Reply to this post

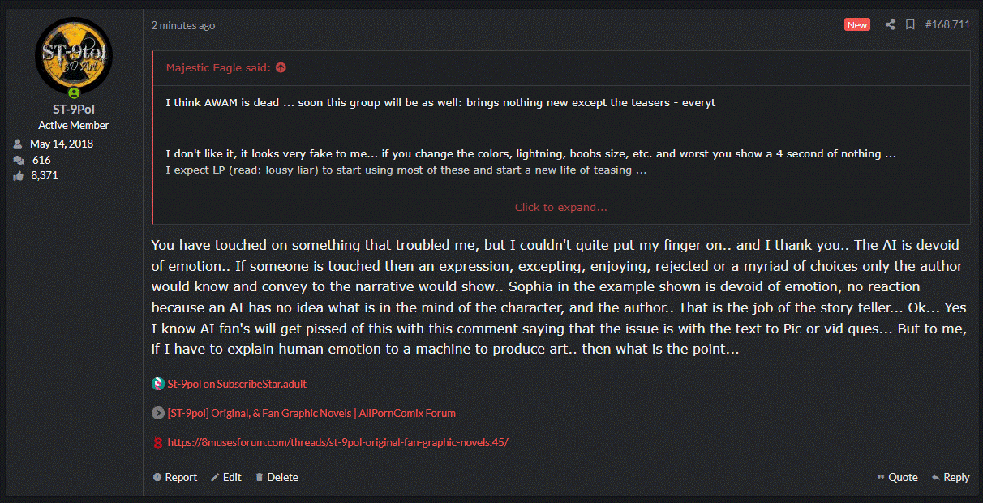pos(951,477)
